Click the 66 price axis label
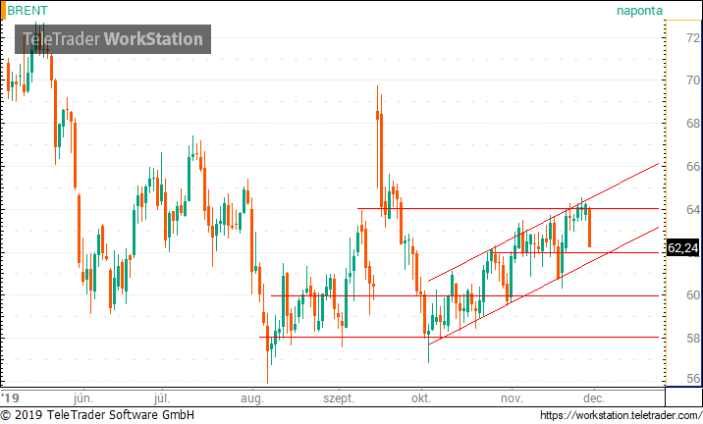 pyautogui.click(x=693, y=166)
